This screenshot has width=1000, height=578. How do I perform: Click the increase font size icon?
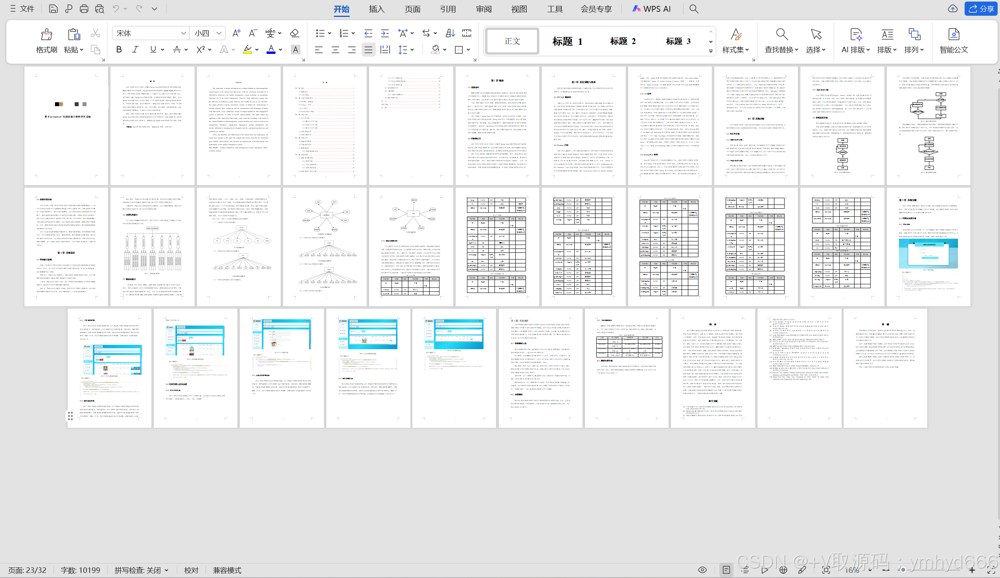[x=236, y=33]
